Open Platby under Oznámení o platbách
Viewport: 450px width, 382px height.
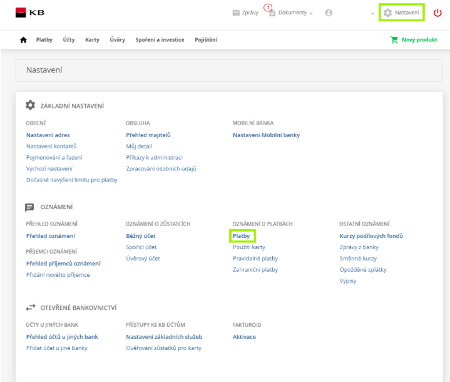[242, 236]
